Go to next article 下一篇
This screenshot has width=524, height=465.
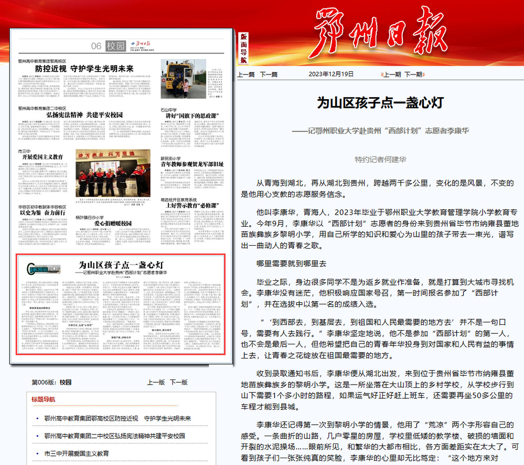[x=269, y=74]
